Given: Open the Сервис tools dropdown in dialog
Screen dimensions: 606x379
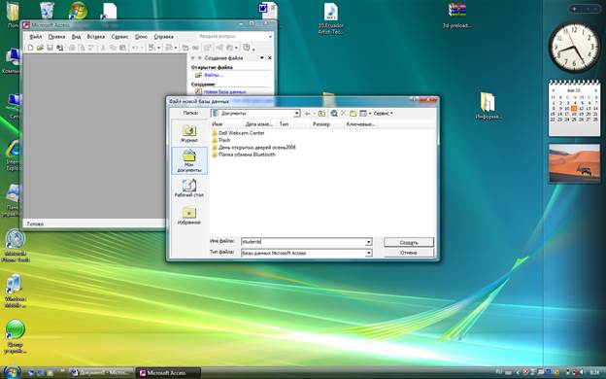Looking at the screenshot, I should [383, 114].
